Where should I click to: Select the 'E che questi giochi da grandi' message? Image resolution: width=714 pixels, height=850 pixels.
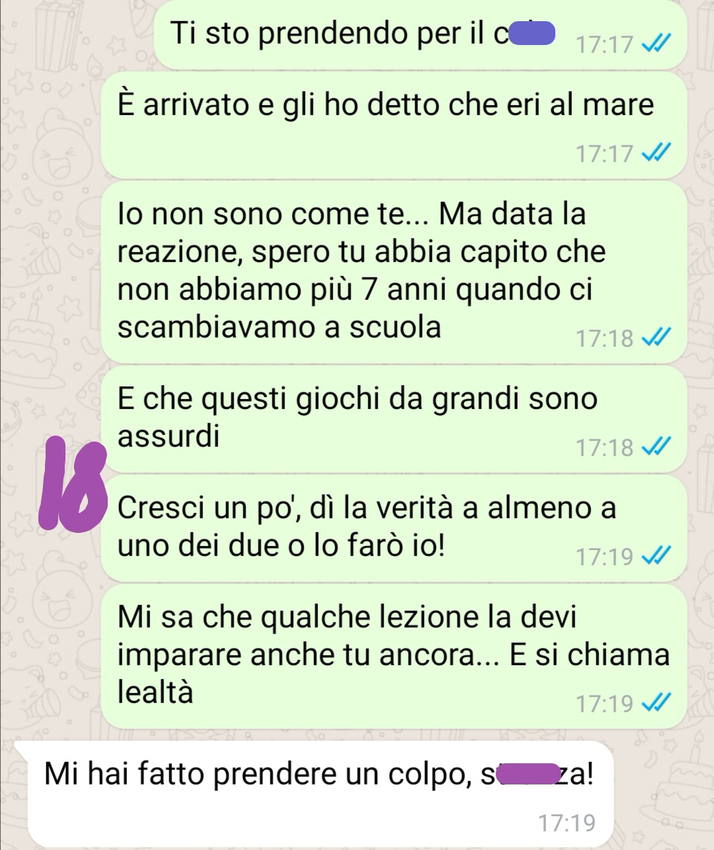tap(394, 418)
